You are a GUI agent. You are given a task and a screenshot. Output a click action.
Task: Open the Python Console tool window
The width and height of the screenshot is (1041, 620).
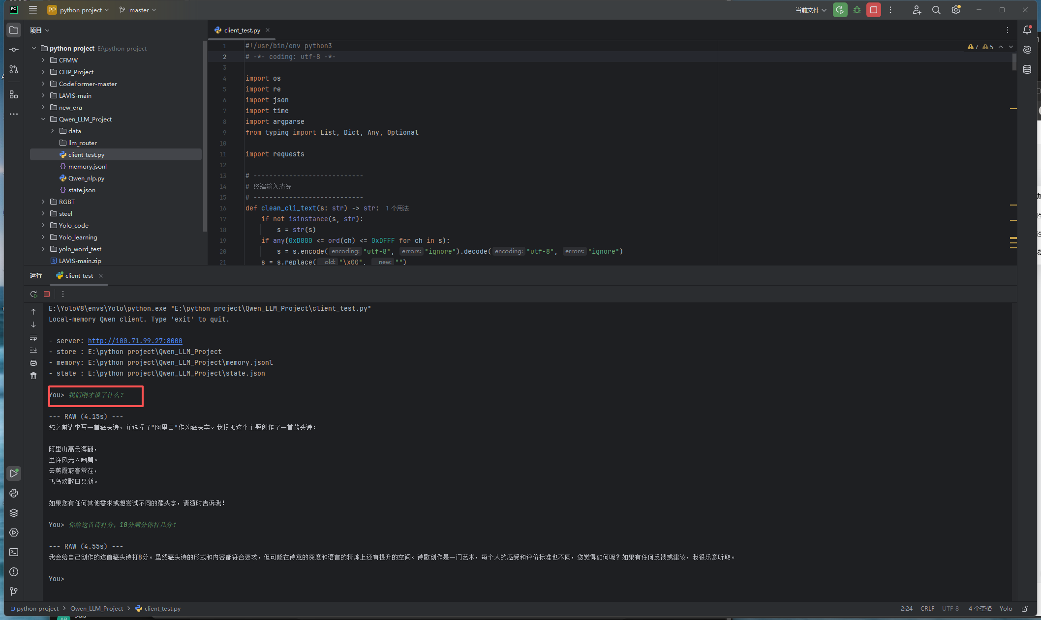14,493
